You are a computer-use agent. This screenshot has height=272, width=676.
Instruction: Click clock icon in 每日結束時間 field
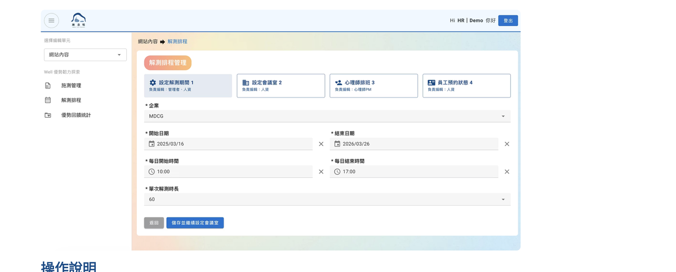tap(337, 172)
